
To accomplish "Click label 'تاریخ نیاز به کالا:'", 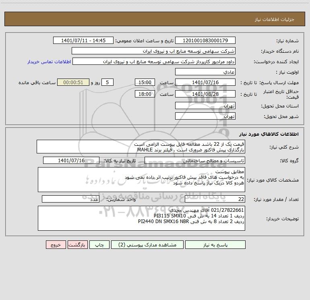I will (120, 161).
